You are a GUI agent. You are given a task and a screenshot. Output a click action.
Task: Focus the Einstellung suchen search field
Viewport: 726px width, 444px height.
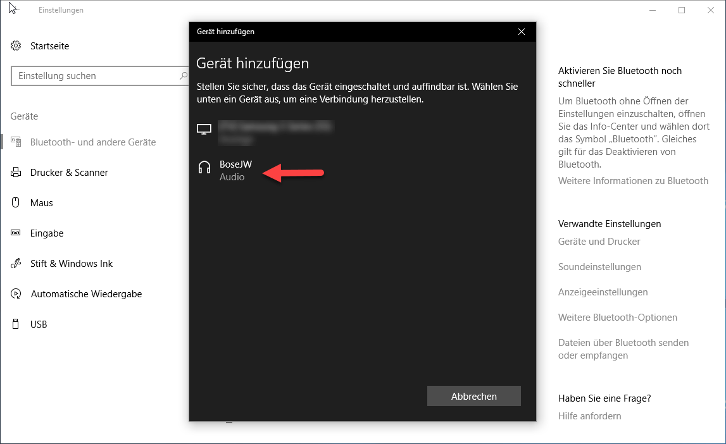[x=95, y=76]
